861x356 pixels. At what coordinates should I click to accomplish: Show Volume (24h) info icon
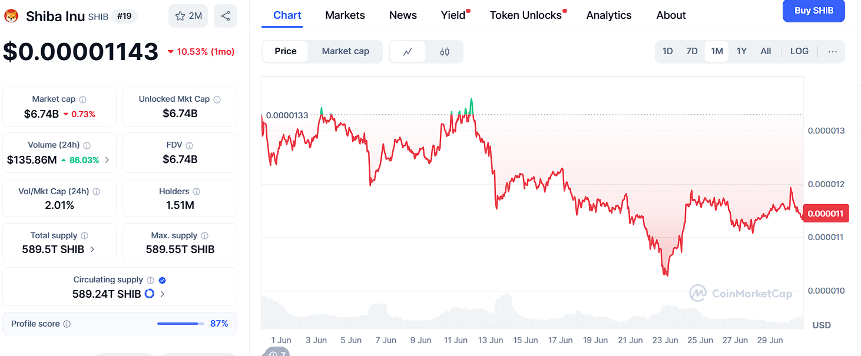click(x=87, y=145)
